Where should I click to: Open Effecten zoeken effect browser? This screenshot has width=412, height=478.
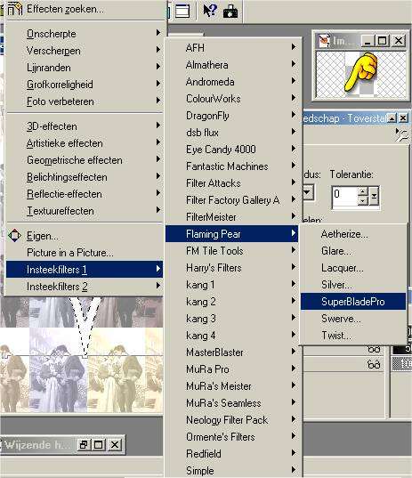click(85, 9)
